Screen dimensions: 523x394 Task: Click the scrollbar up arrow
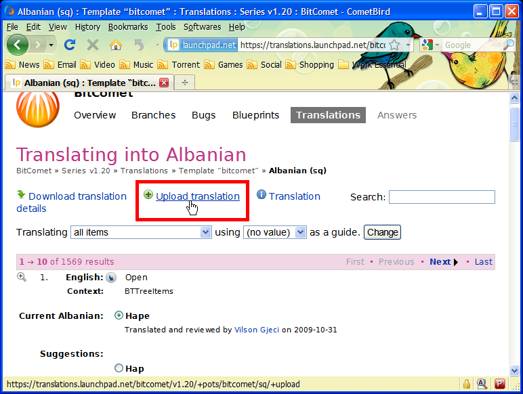(514, 98)
